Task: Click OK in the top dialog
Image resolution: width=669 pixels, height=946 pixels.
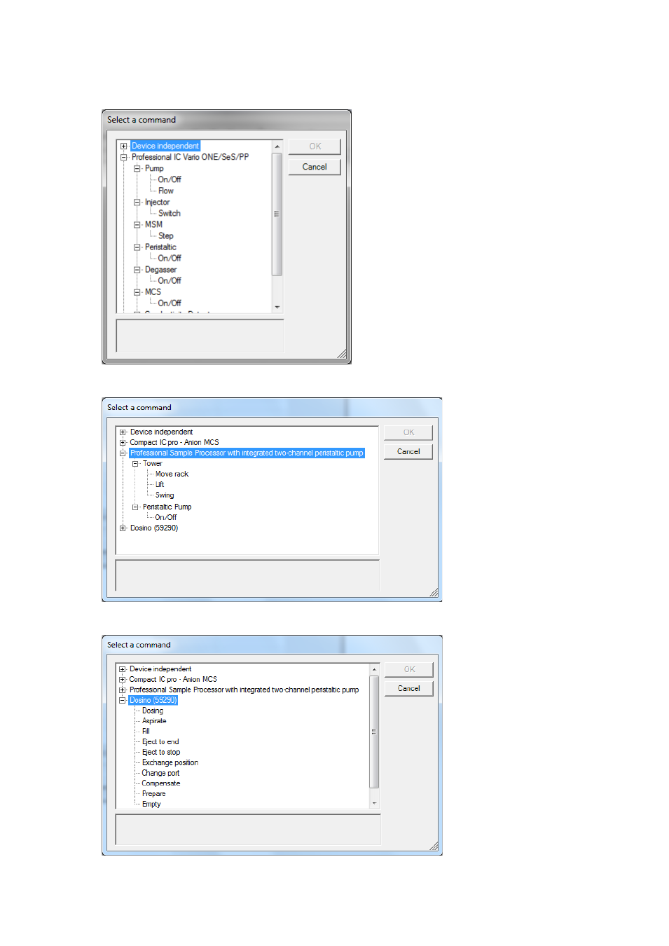Action: 315,146
